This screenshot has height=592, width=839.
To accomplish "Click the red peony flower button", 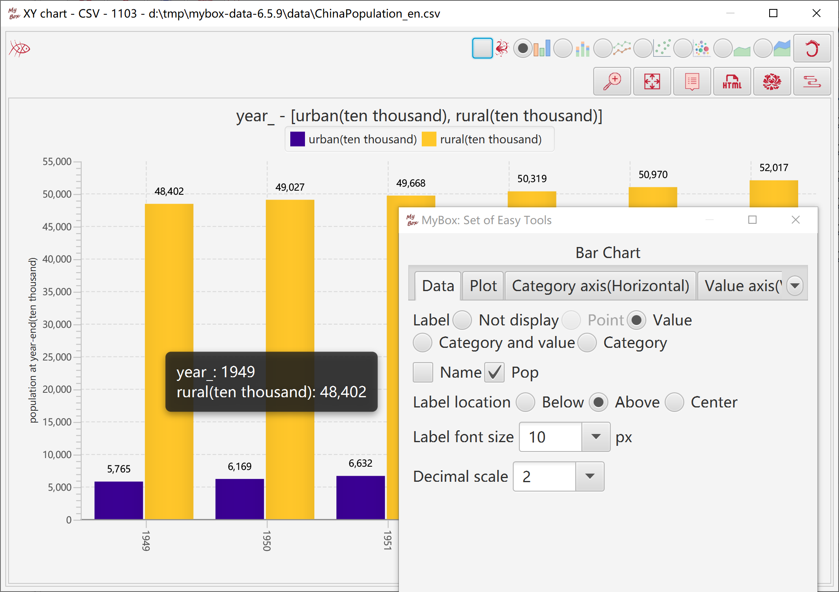I will [772, 82].
